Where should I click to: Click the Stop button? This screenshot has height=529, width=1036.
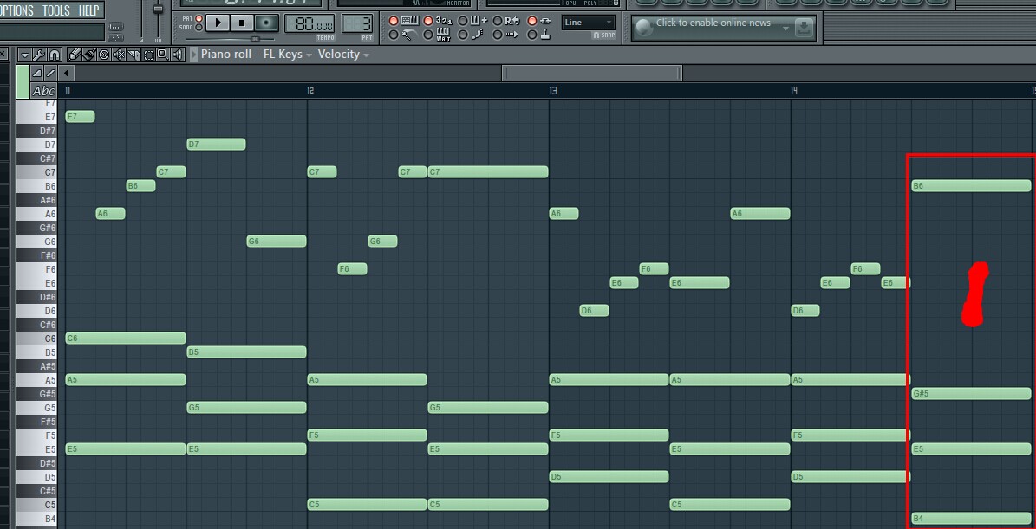pyautogui.click(x=241, y=23)
